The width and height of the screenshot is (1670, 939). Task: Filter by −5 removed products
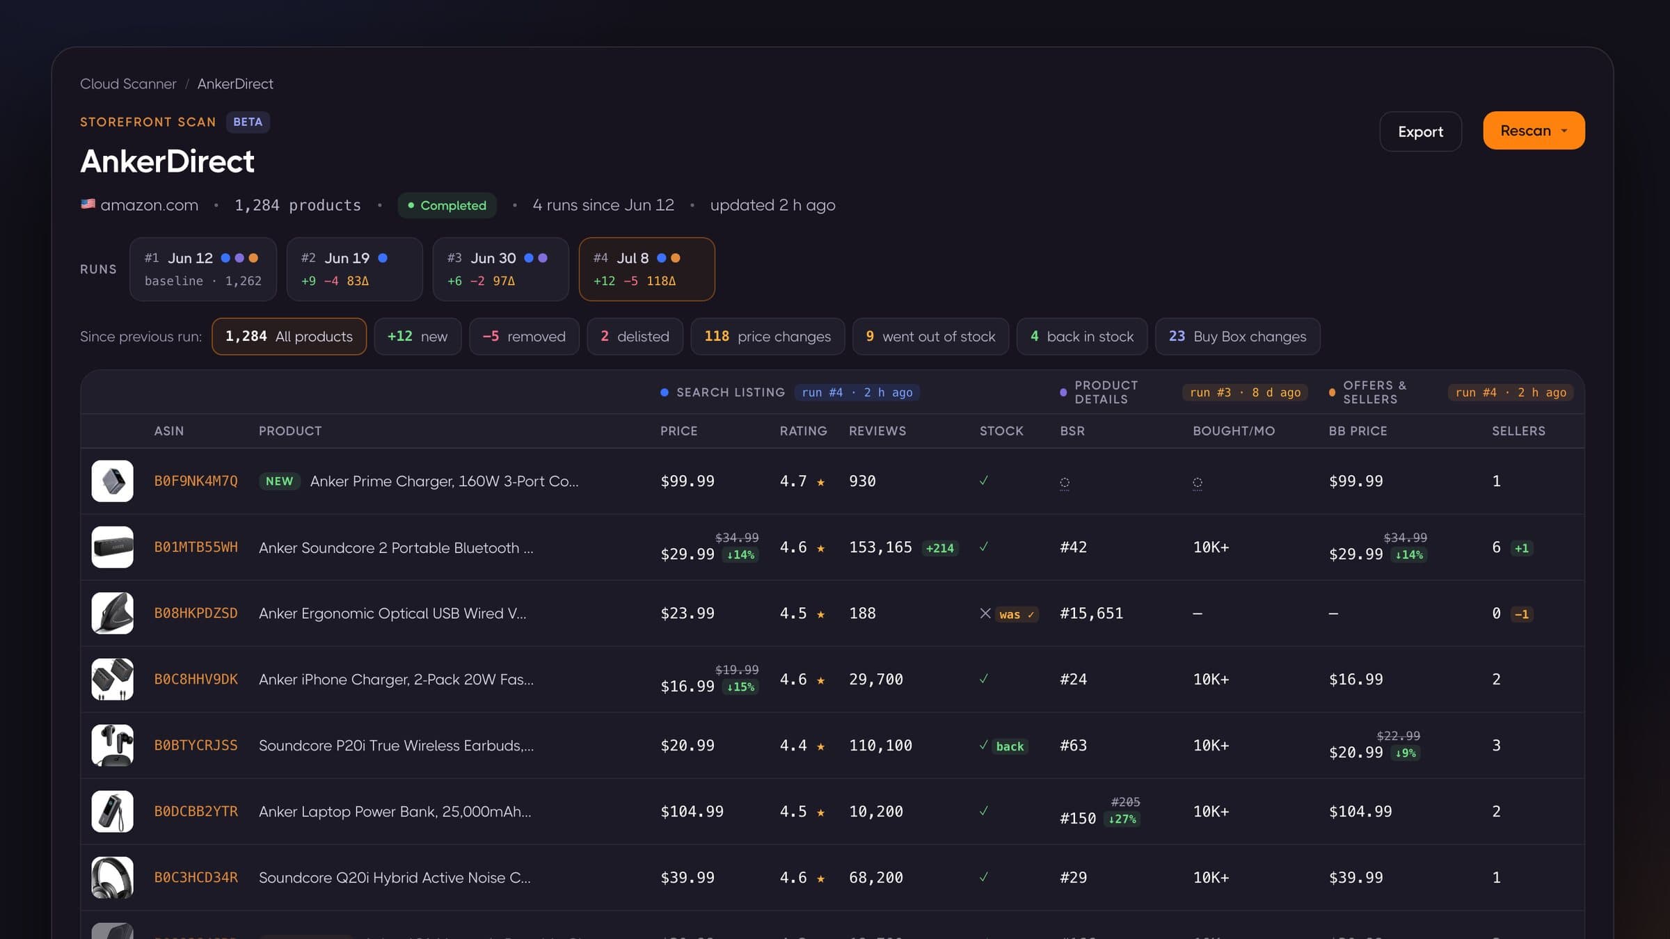pyautogui.click(x=524, y=337)
